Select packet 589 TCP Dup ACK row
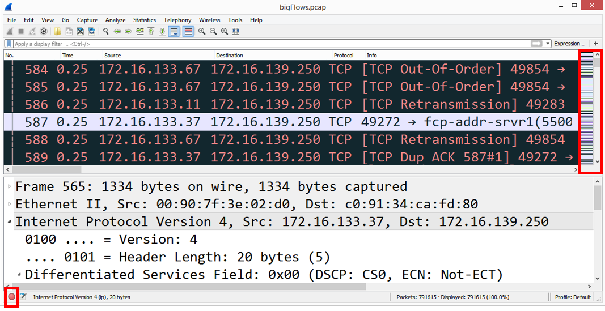 [291, 156]
